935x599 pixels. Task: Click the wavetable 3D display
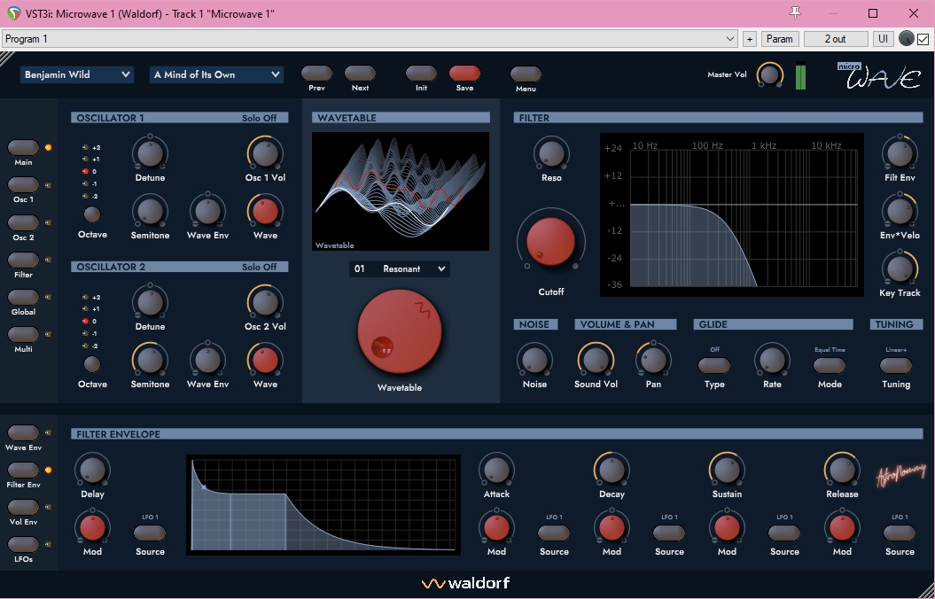click(x=400, y=191)
